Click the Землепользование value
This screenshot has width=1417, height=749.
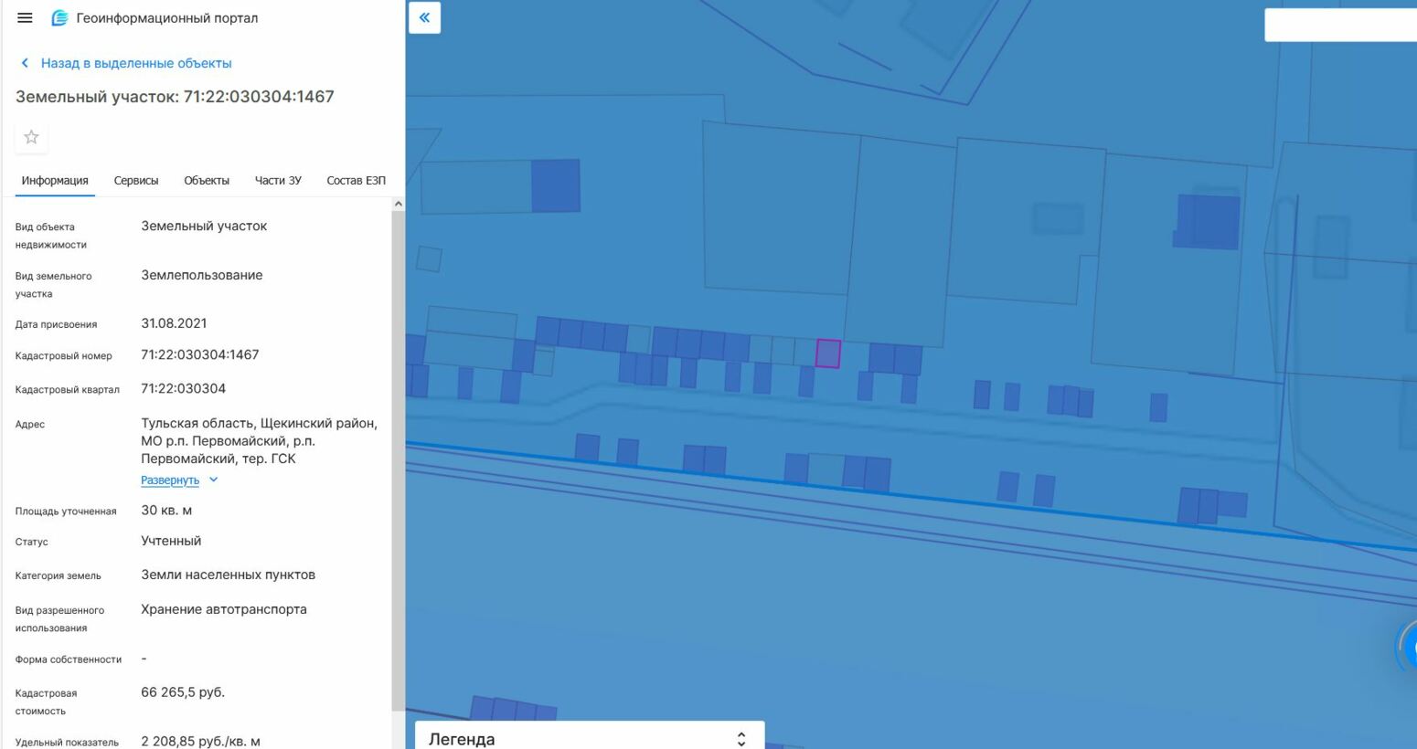pyautogui.click(x=202, y=275)
